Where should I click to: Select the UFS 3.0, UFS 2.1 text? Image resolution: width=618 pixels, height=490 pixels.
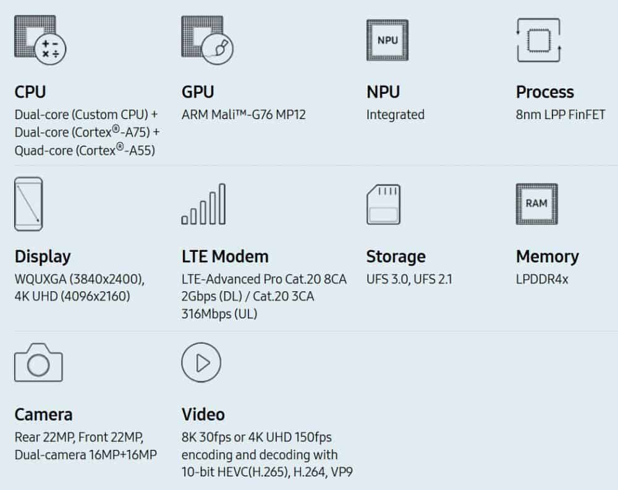coord(409,280)
